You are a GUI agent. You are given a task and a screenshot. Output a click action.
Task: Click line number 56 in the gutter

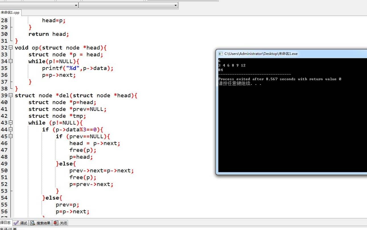pos(4,211)
